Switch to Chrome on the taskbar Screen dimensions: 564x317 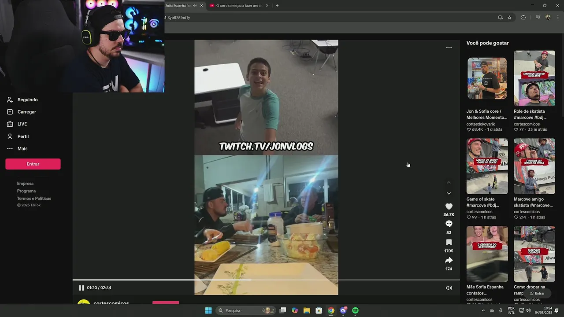coord(331,310)
